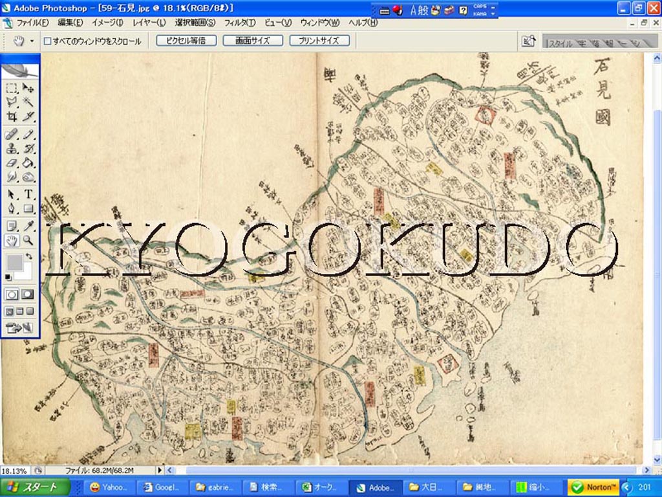Screen dimensions: 662x497
Task: Expand hidden system tray icons
Action: [x=626, y=487]
